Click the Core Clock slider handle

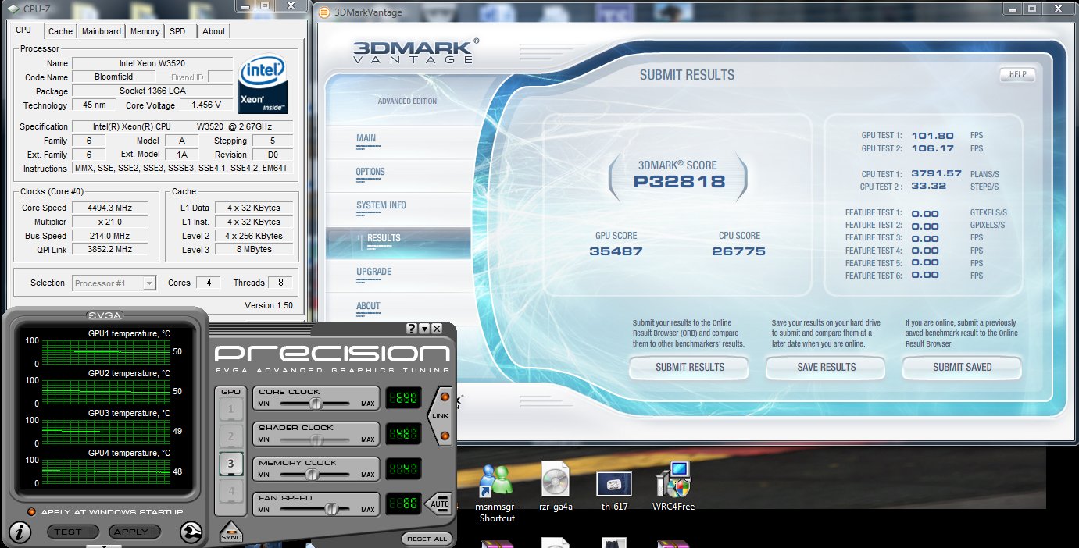click(316, 404)
